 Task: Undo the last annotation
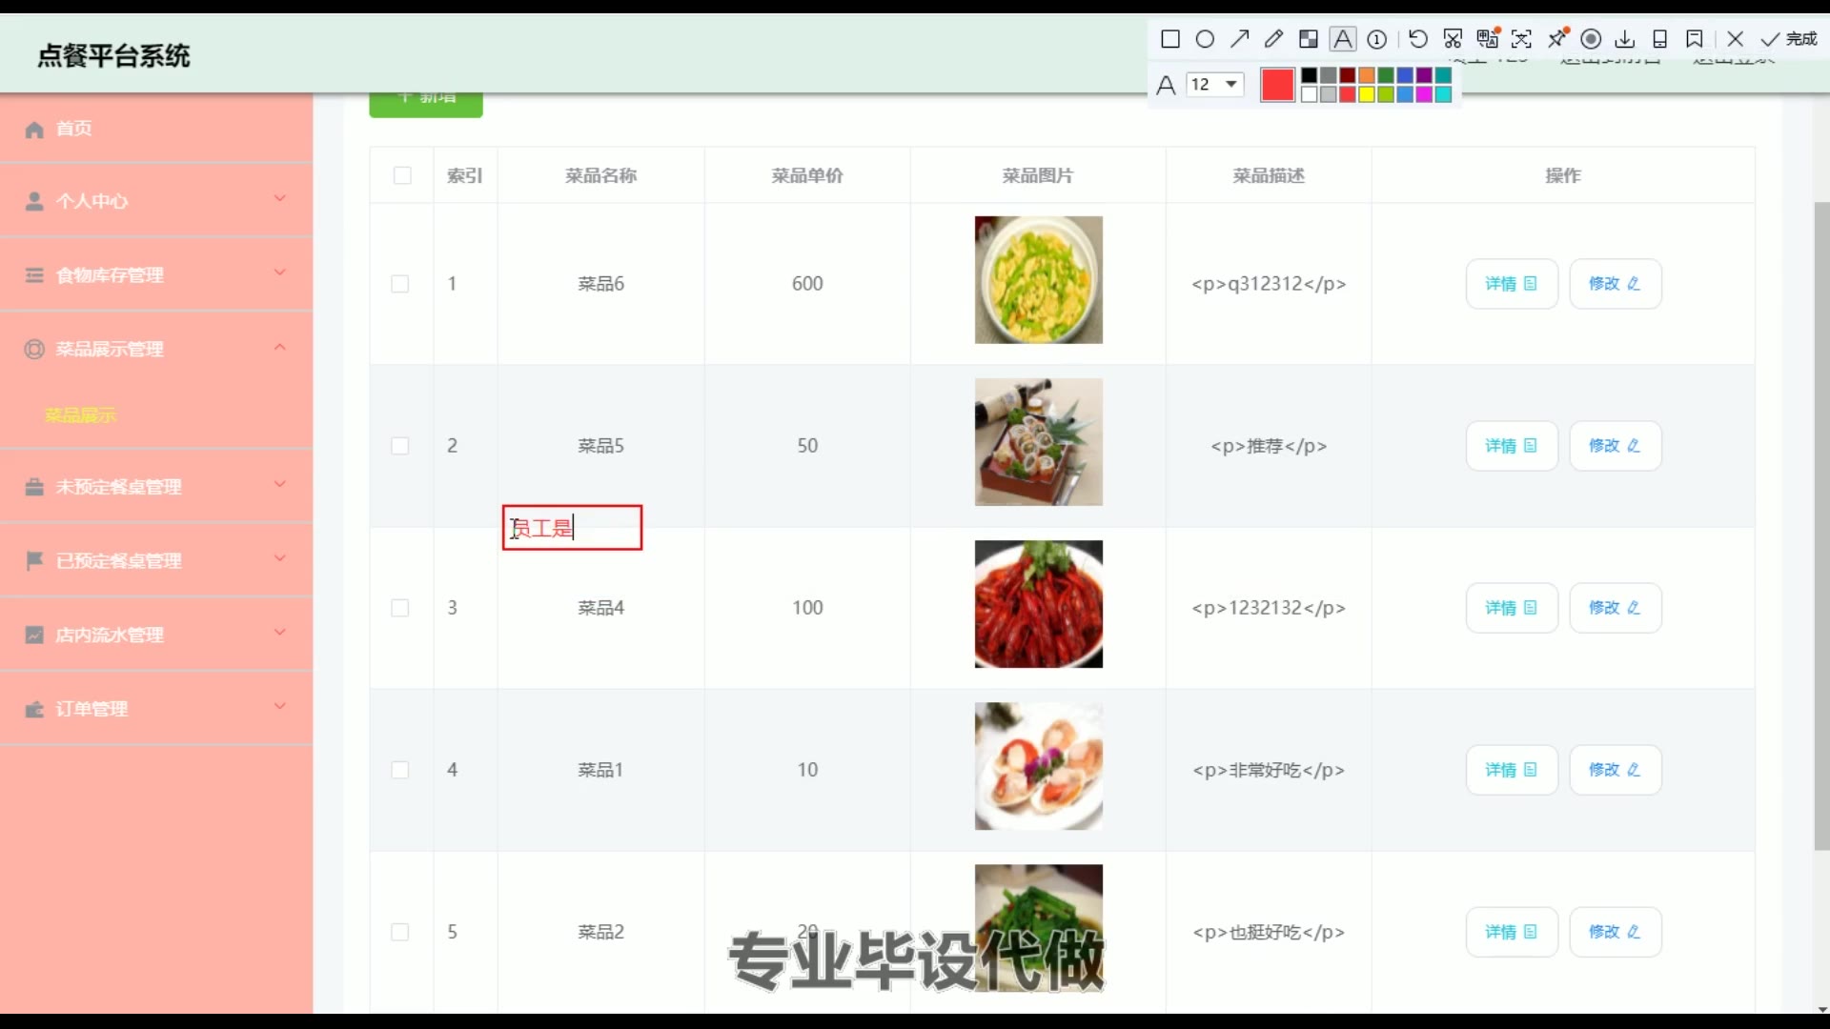[x=1418, y=39]
